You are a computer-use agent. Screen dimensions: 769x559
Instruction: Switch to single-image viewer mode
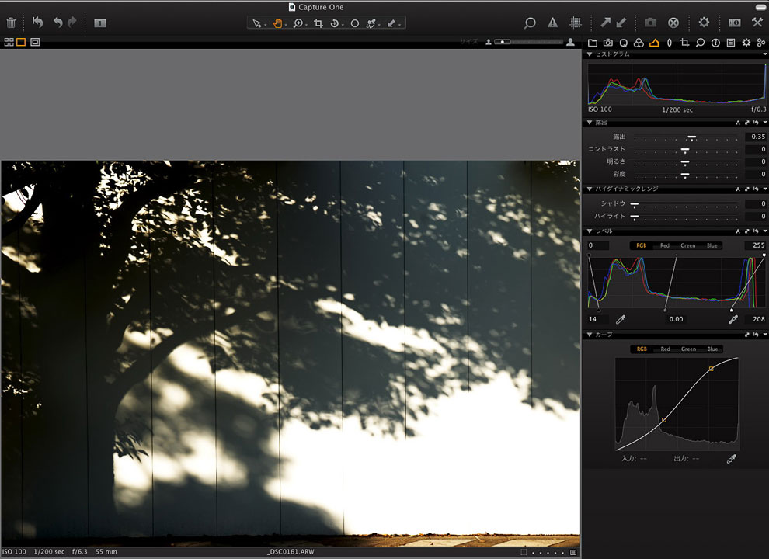pos(21,42)
